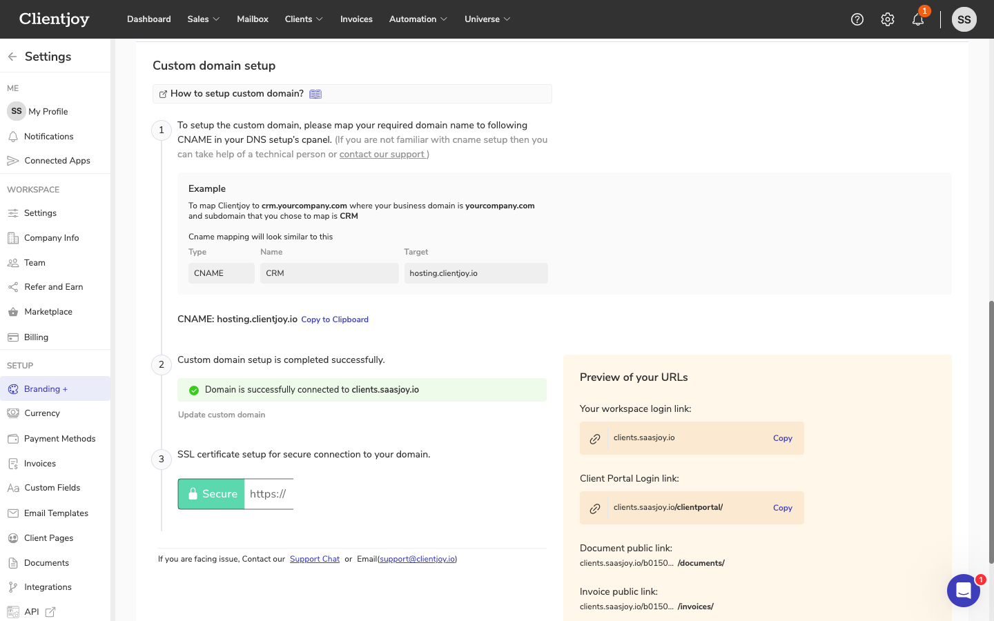Click the SS avatar in top right

pos(964,19)
